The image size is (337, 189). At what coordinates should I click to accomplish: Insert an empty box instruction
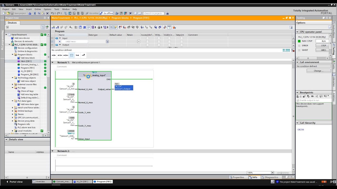click(x=71, y=55)
